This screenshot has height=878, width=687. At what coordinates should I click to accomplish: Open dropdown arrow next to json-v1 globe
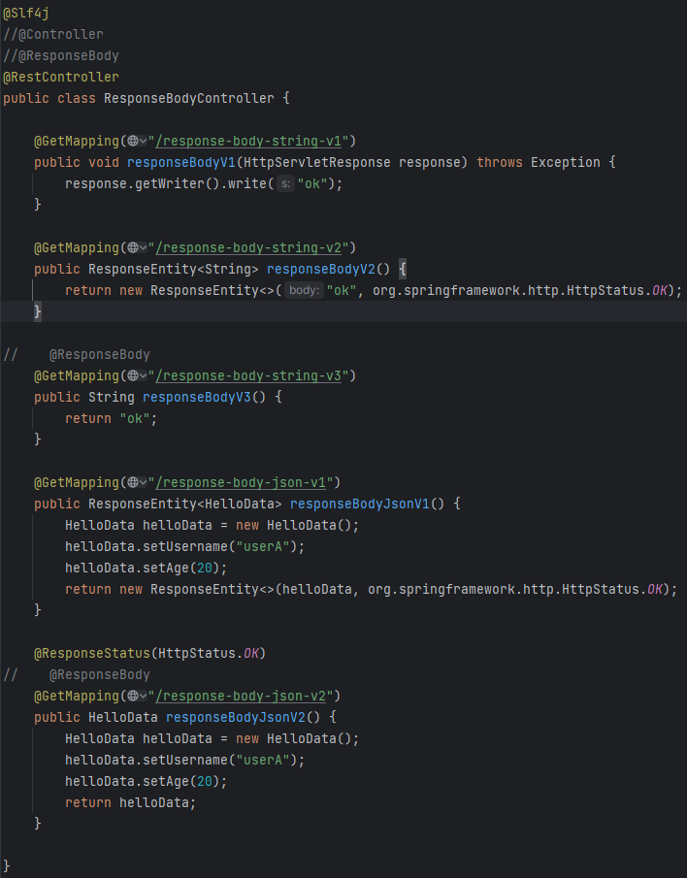pyautogui.click(x=143, y=482)
